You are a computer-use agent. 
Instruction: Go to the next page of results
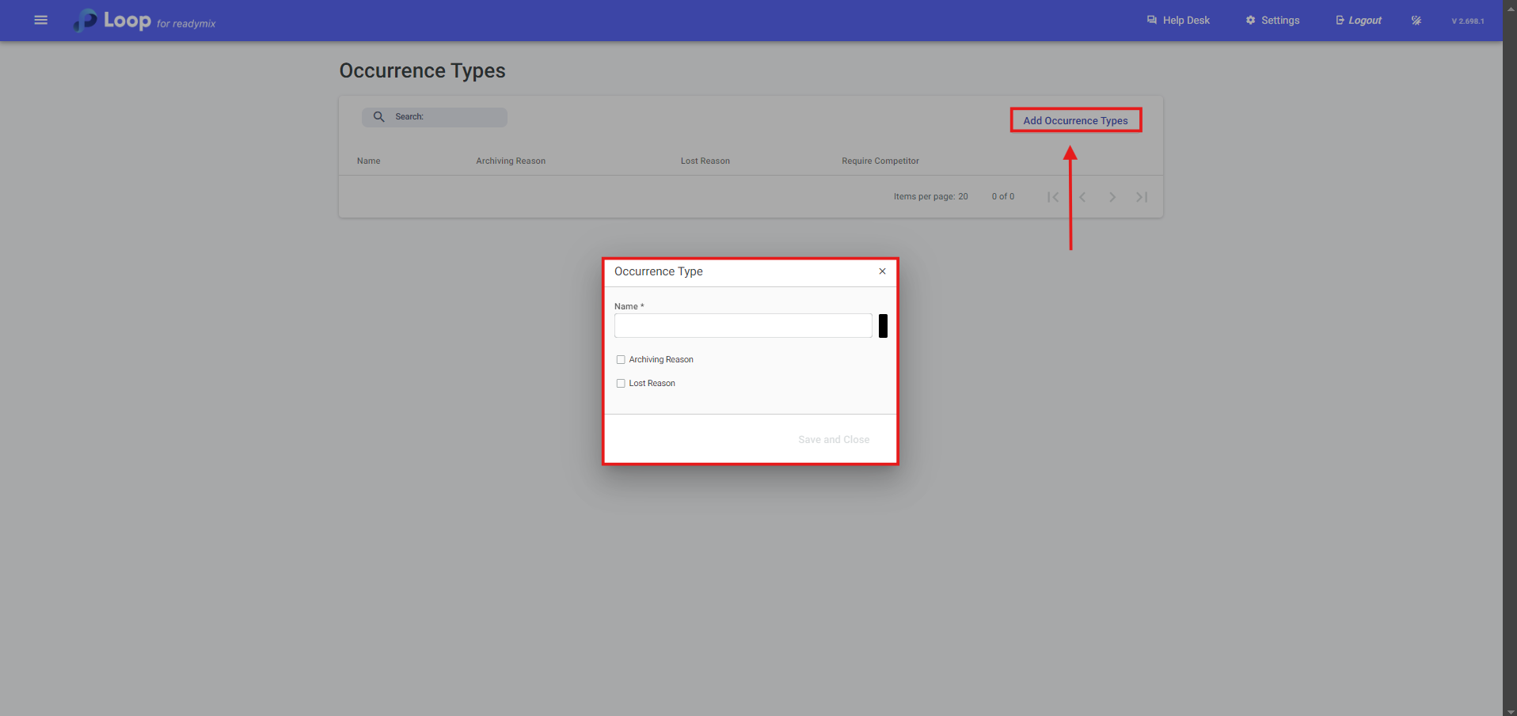(x=1112, y=197)
